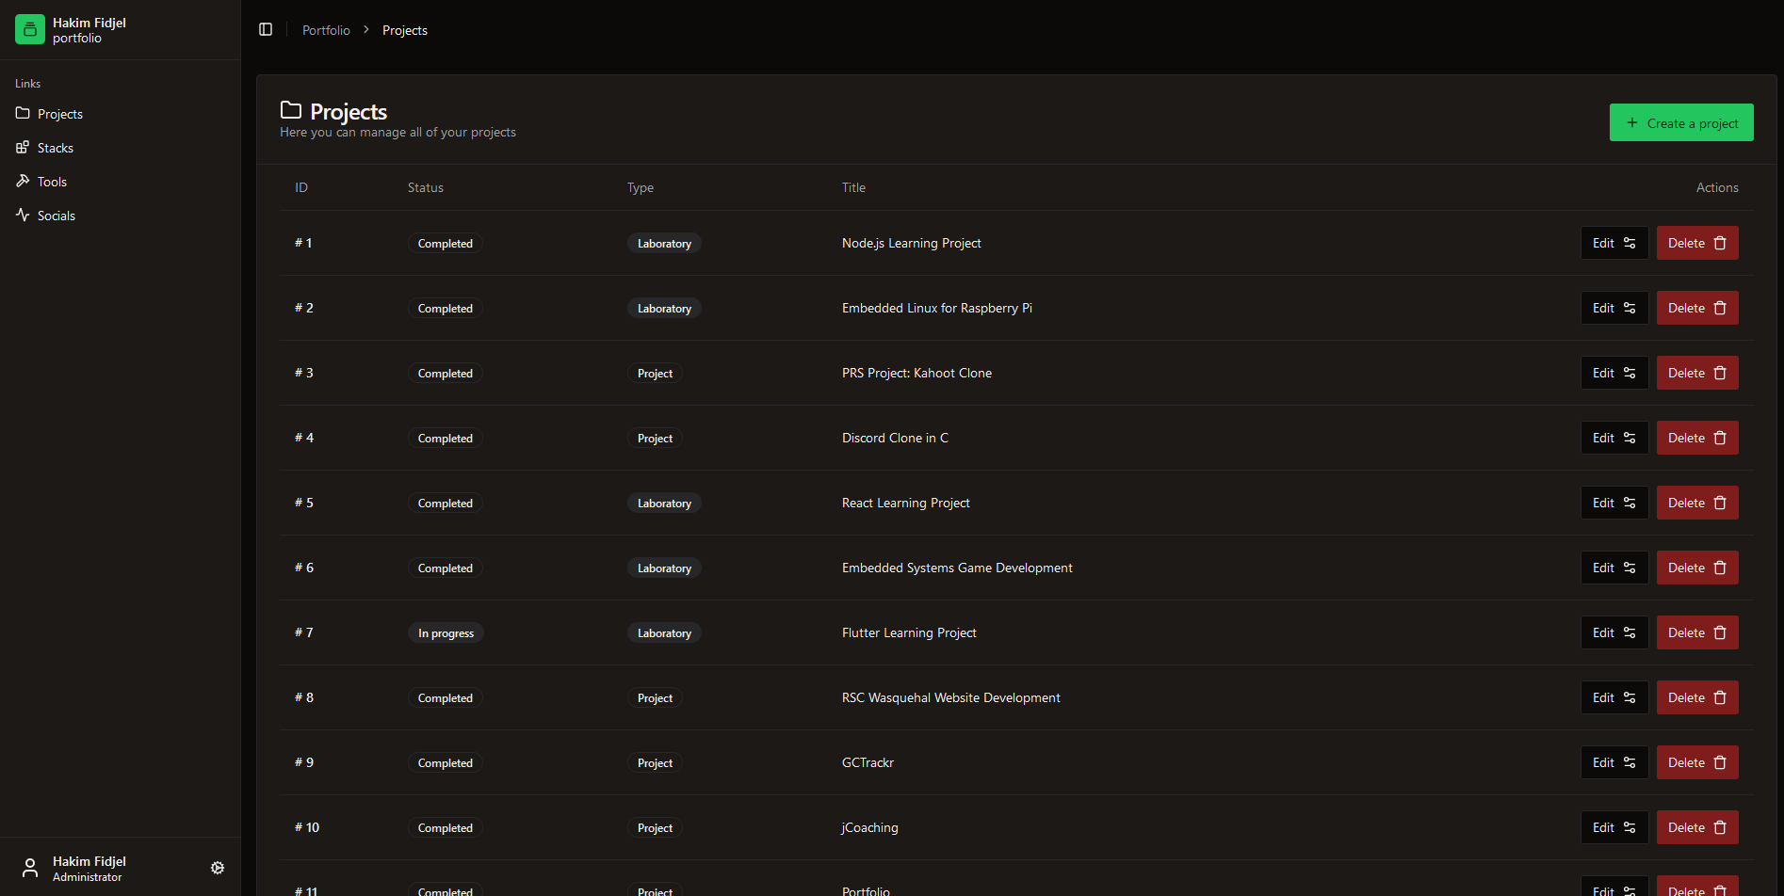The image size is (1784, 896).
Task: Click the Create a project button
Action: click(x=1681, y=123)
